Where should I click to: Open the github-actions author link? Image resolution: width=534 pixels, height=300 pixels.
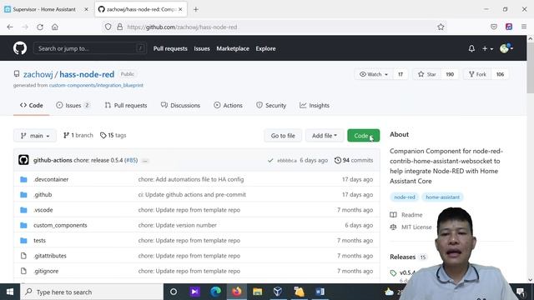pyautogui.click(x=53, y=160)
